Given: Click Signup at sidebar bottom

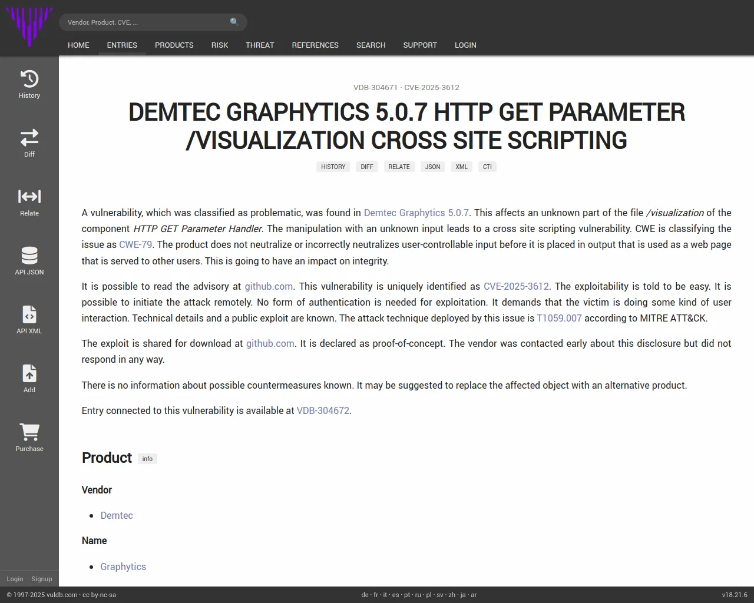Looking at the screenshot, I should (x=42, y=579).
